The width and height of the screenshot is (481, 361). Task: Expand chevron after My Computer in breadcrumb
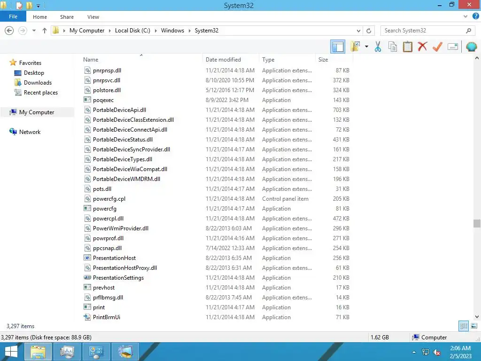pos(110,31)
